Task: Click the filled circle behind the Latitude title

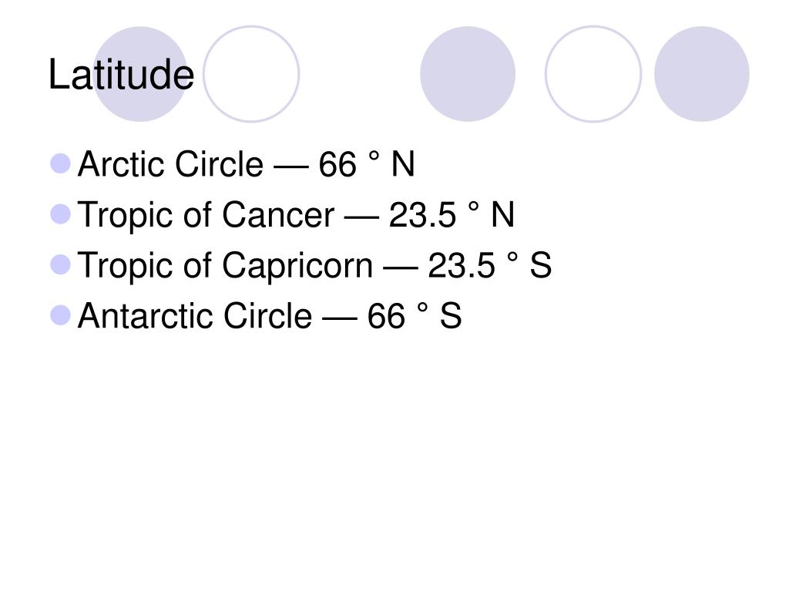Action: (140, 74)
